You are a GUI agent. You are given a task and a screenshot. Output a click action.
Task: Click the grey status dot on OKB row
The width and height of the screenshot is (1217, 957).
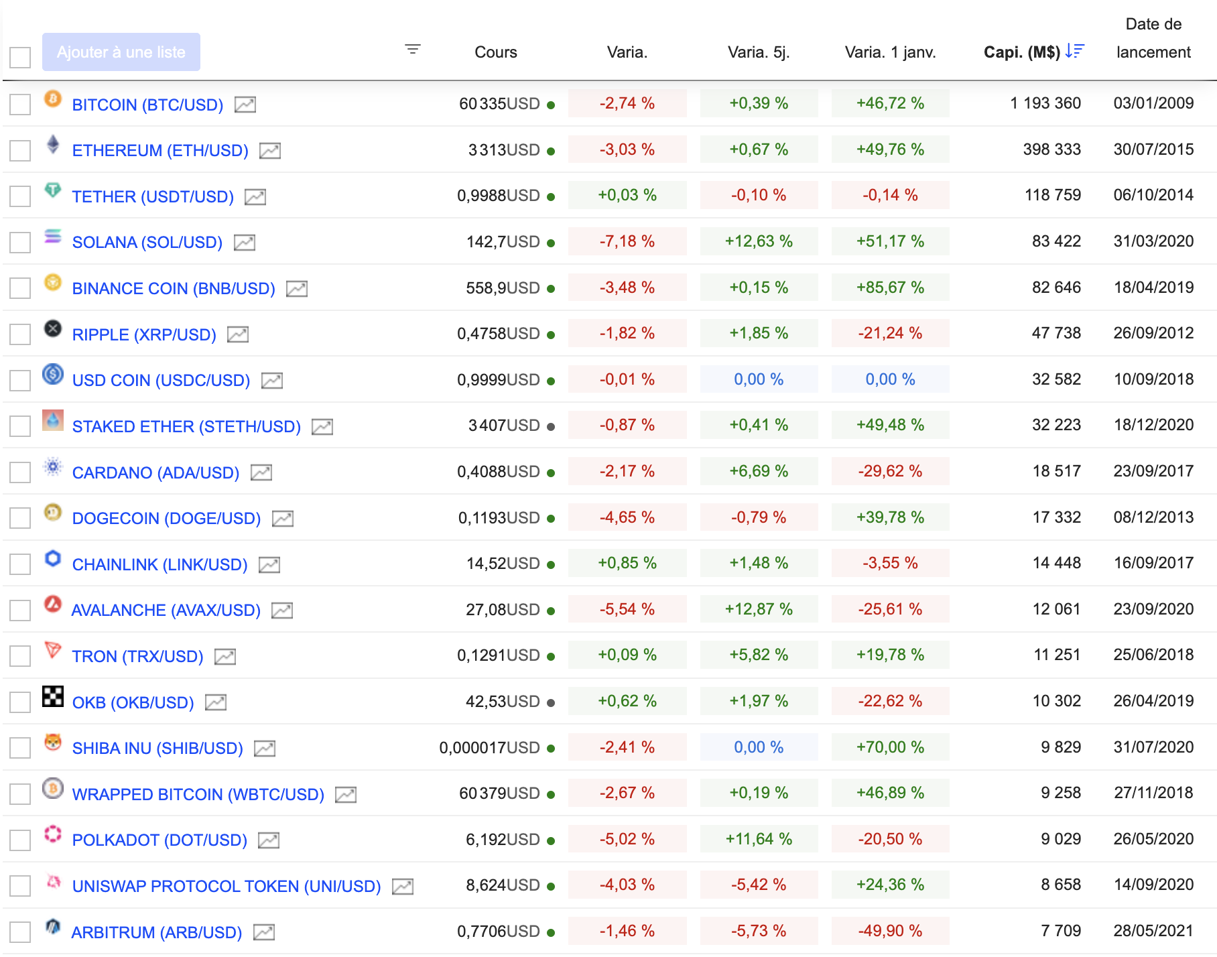[x=551, y=703]
